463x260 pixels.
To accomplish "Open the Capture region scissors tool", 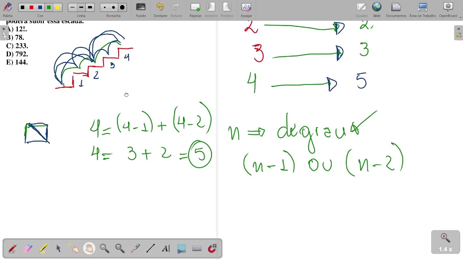I will [x=182, y=248].
